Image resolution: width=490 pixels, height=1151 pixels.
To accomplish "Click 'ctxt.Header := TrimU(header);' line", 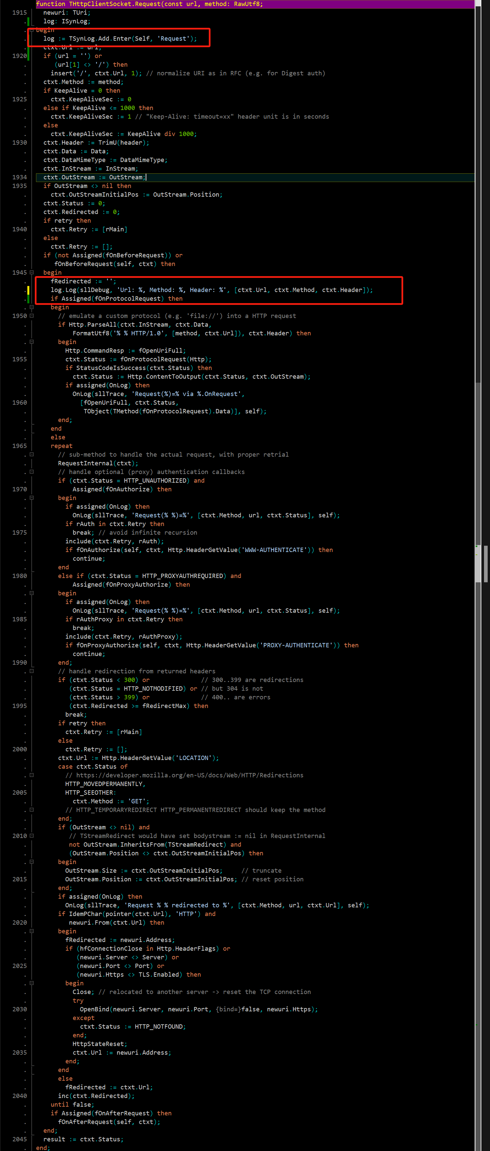I will (x=96, y=143).
